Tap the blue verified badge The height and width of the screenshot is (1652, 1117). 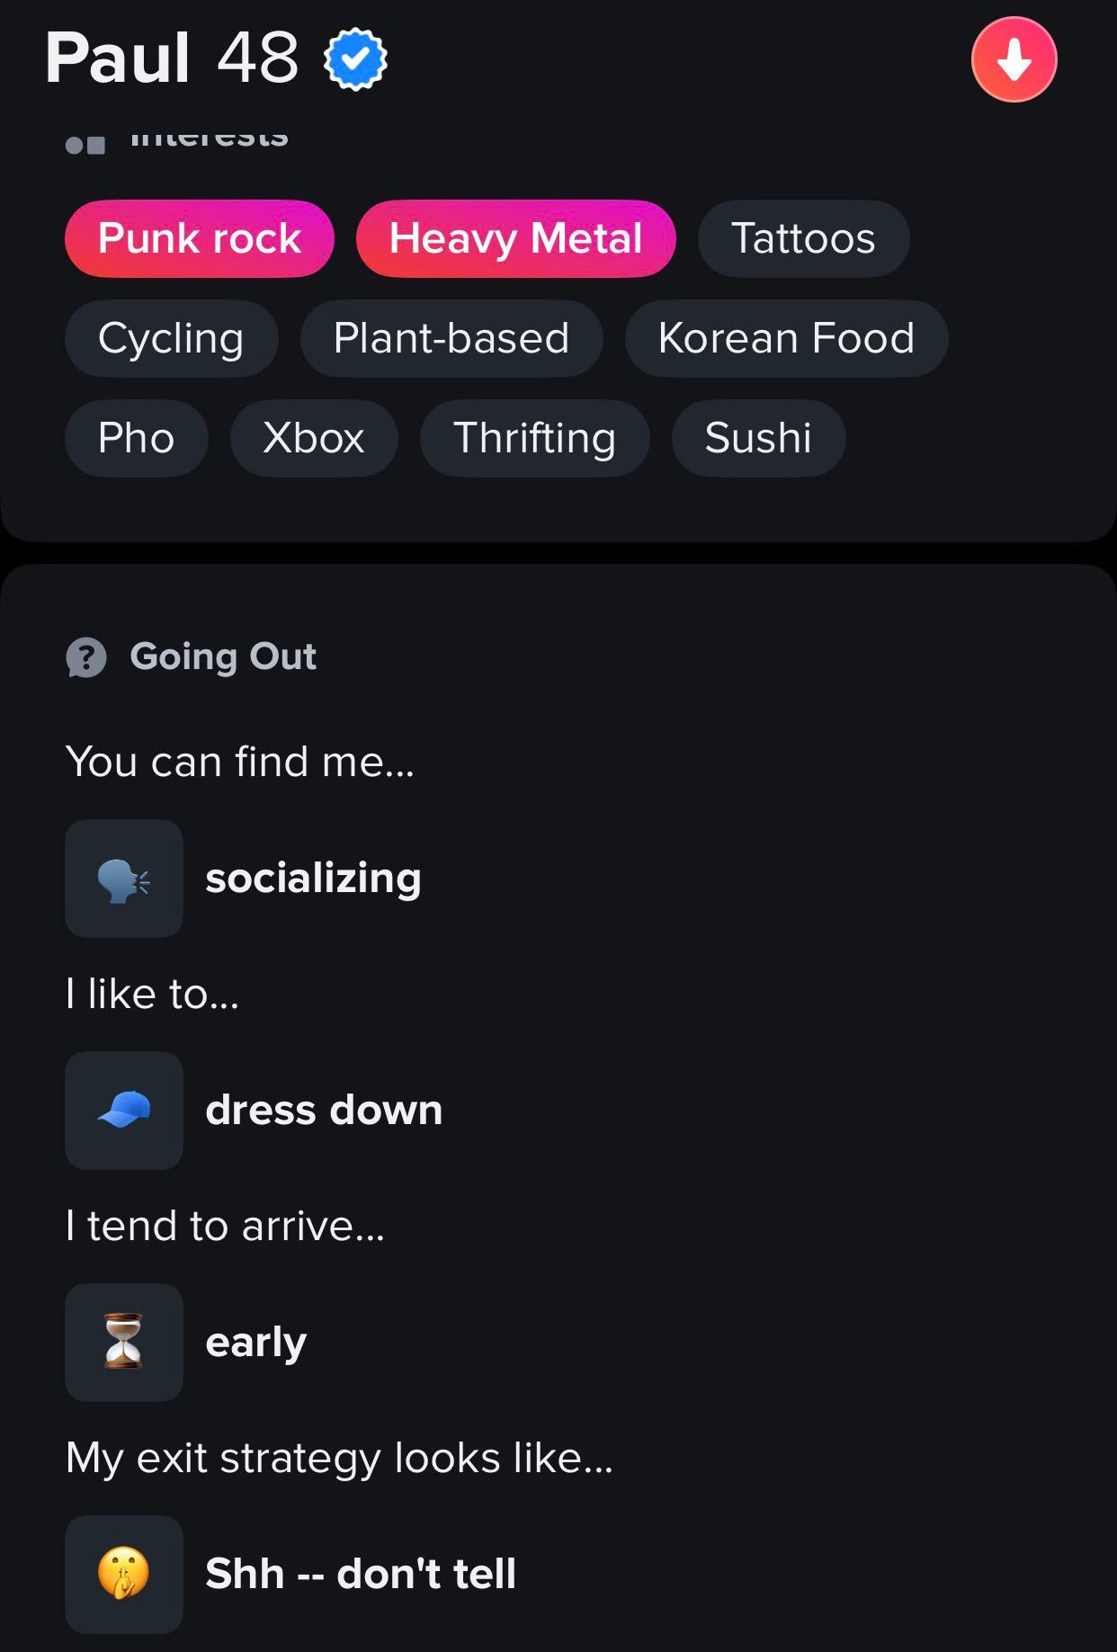(355, 59)
